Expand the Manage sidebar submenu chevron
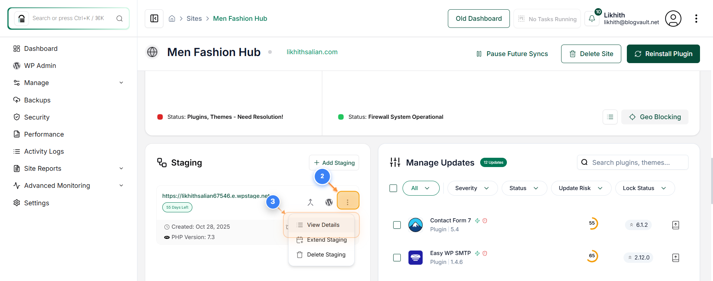The image size is (713, 281). [x=121, y=83]
